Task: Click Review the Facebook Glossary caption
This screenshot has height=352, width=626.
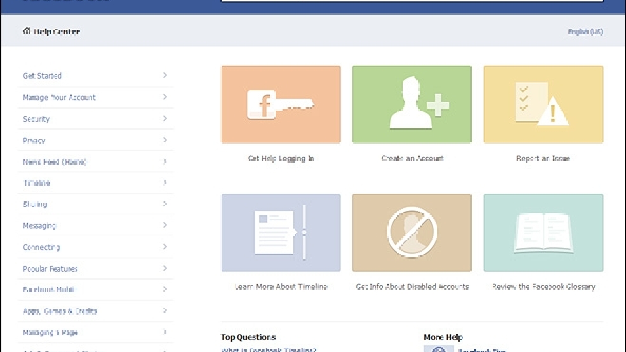Action: [x=543, y=287]
